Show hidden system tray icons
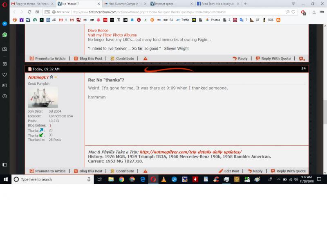Image resolution: width=327 pixels, height=233 pixels. [279, 179]
